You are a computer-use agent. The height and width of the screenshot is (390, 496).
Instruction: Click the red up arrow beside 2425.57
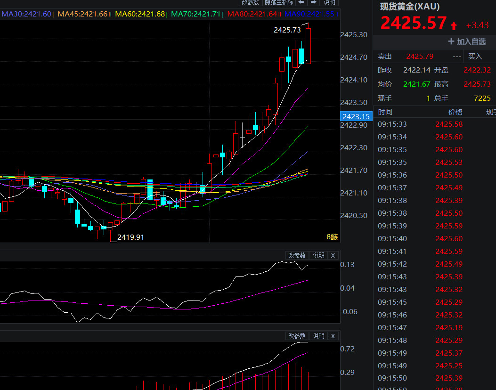pyautogui.click(x=454, y=25)
